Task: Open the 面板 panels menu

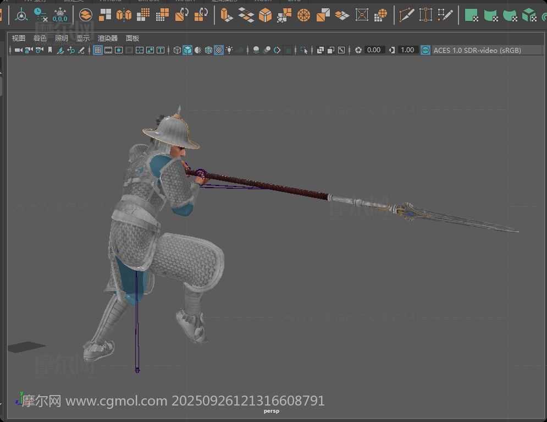Action: pyautogui.click(x=132, y=38)
